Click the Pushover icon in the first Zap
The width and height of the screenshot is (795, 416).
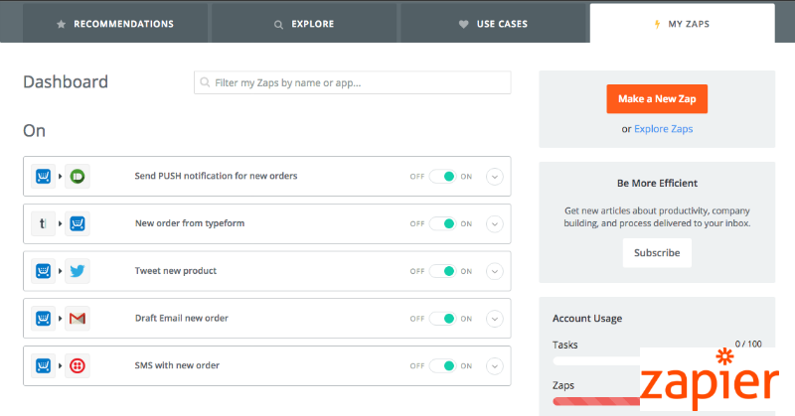tap(78, 176)
